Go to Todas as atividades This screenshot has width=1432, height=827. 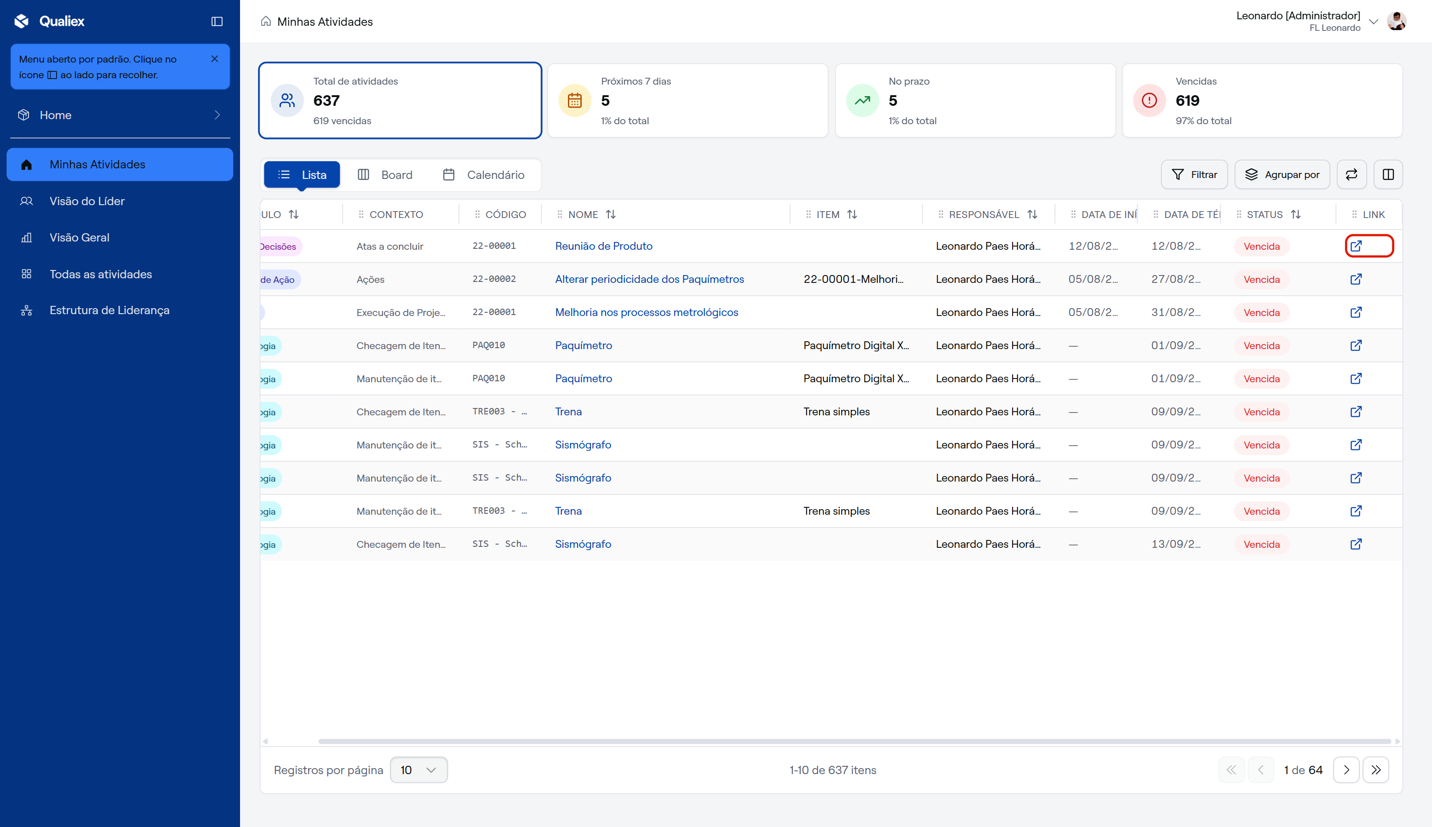point(120,274)
